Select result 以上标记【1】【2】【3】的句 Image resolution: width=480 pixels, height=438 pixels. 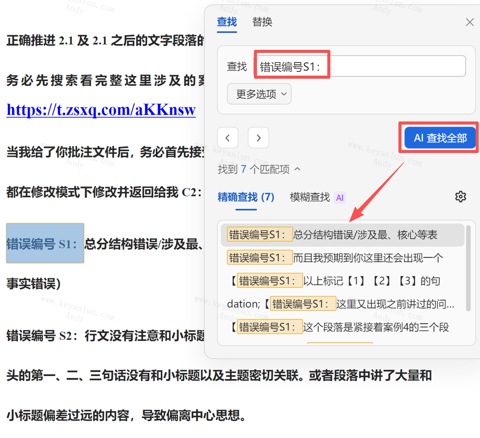343,281
